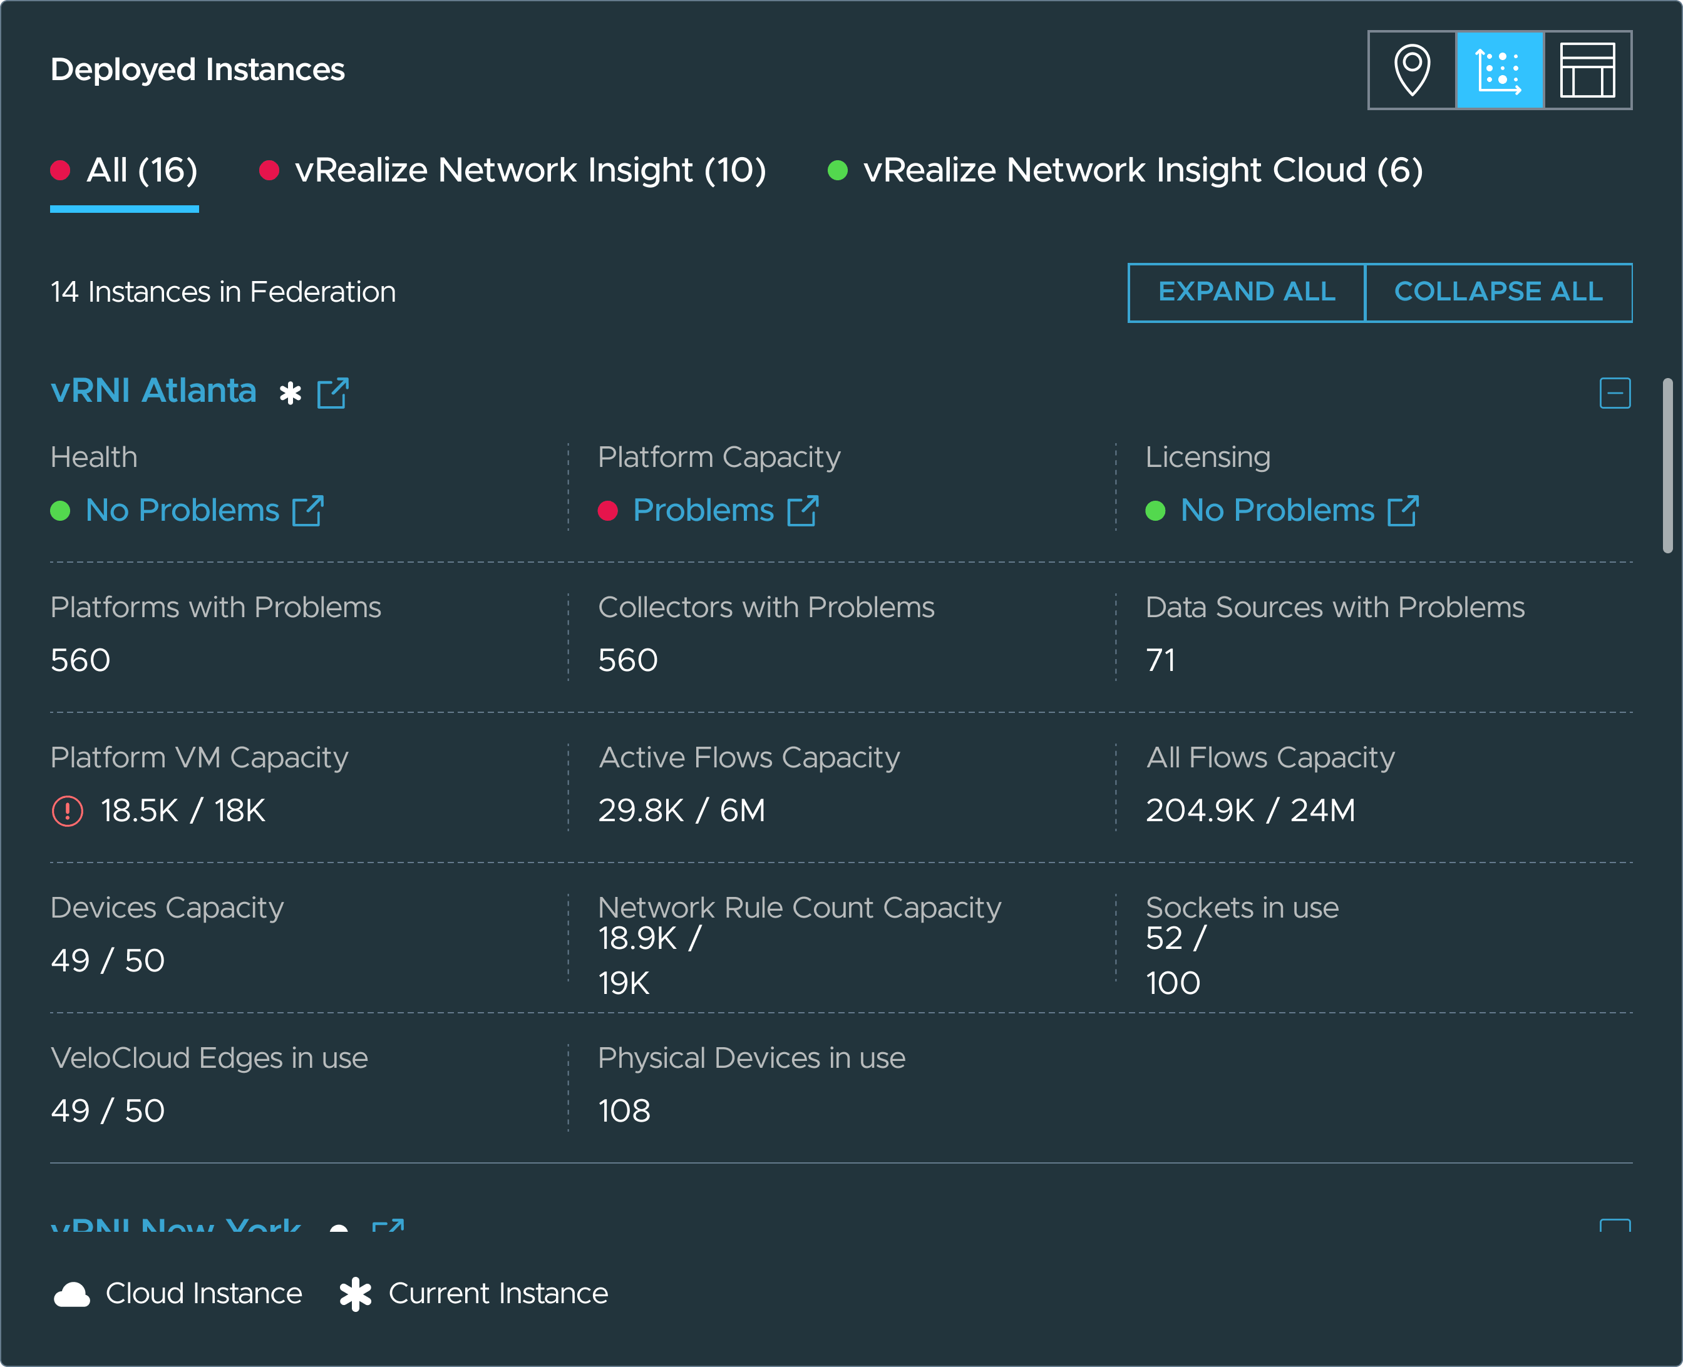Click the Physical Devices in use value 108
This screenshot has width=1683, height=1367.
coord(624,1111)
